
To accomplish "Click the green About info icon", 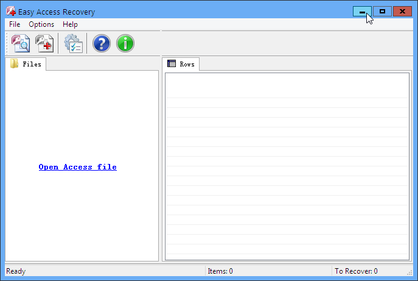I will [125, 43].
